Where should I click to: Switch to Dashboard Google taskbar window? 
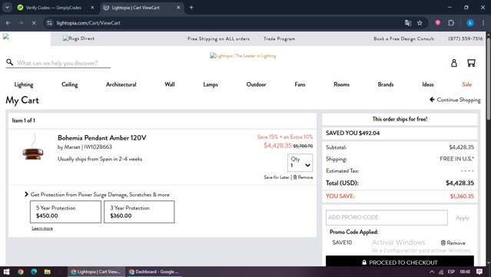click(154, 272)
